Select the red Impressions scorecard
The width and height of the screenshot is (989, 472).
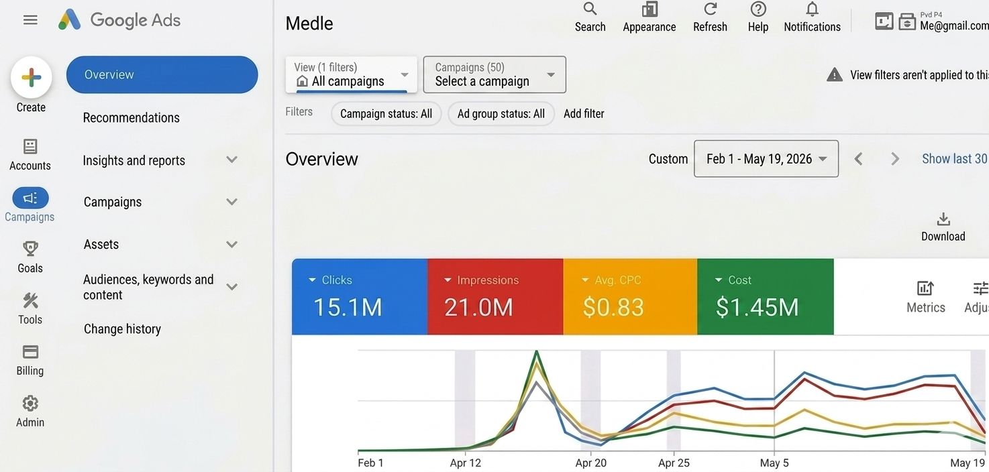(495, 296)
